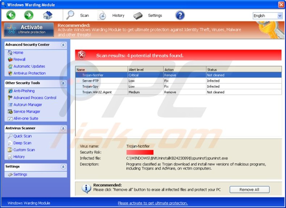Click the Deep Scan icon in sidebar
The image size is (286, 208).
click(x=10, y=143)
